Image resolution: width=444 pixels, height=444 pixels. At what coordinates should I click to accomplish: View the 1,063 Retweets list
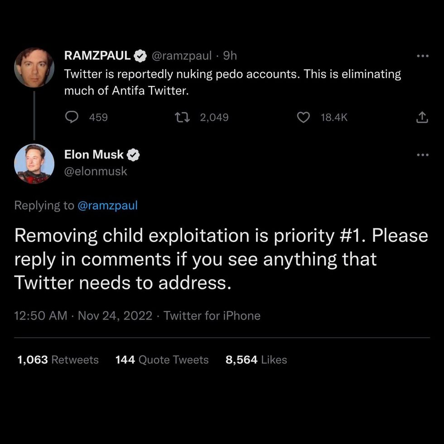coord(58,360)
